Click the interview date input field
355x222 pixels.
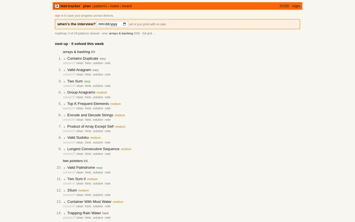(x=112, y=24)
